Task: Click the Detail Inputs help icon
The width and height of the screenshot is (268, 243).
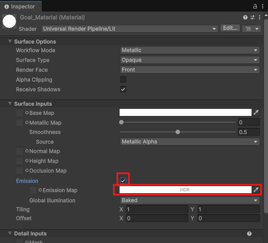Action: coord(249,234)
